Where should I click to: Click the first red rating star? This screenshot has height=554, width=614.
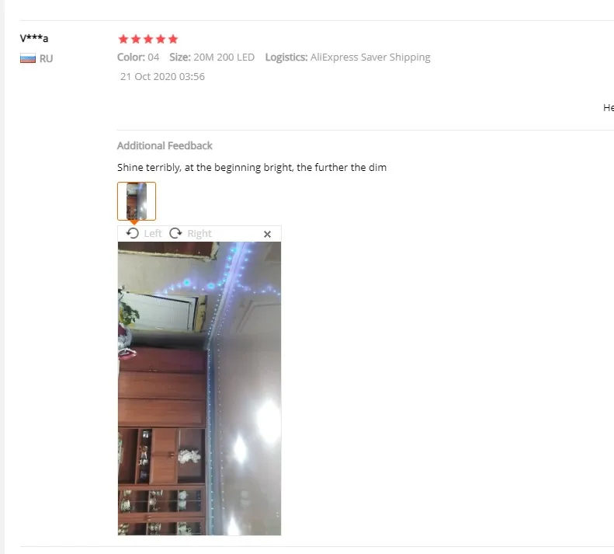coord(123,39)
